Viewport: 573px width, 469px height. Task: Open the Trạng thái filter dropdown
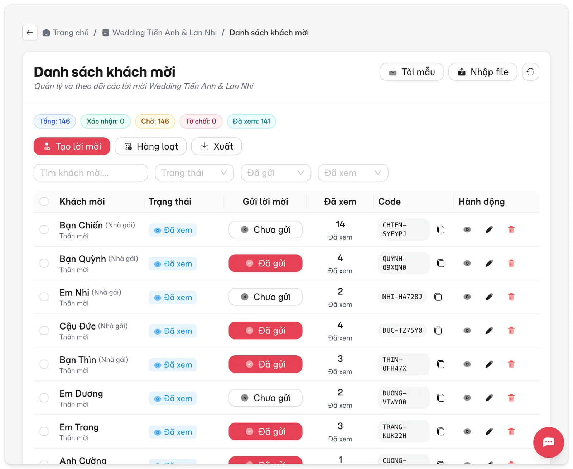pos(194,173)
